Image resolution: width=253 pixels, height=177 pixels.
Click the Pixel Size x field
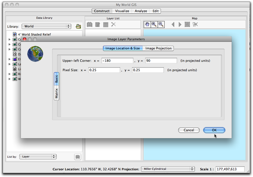pos(104,70)
